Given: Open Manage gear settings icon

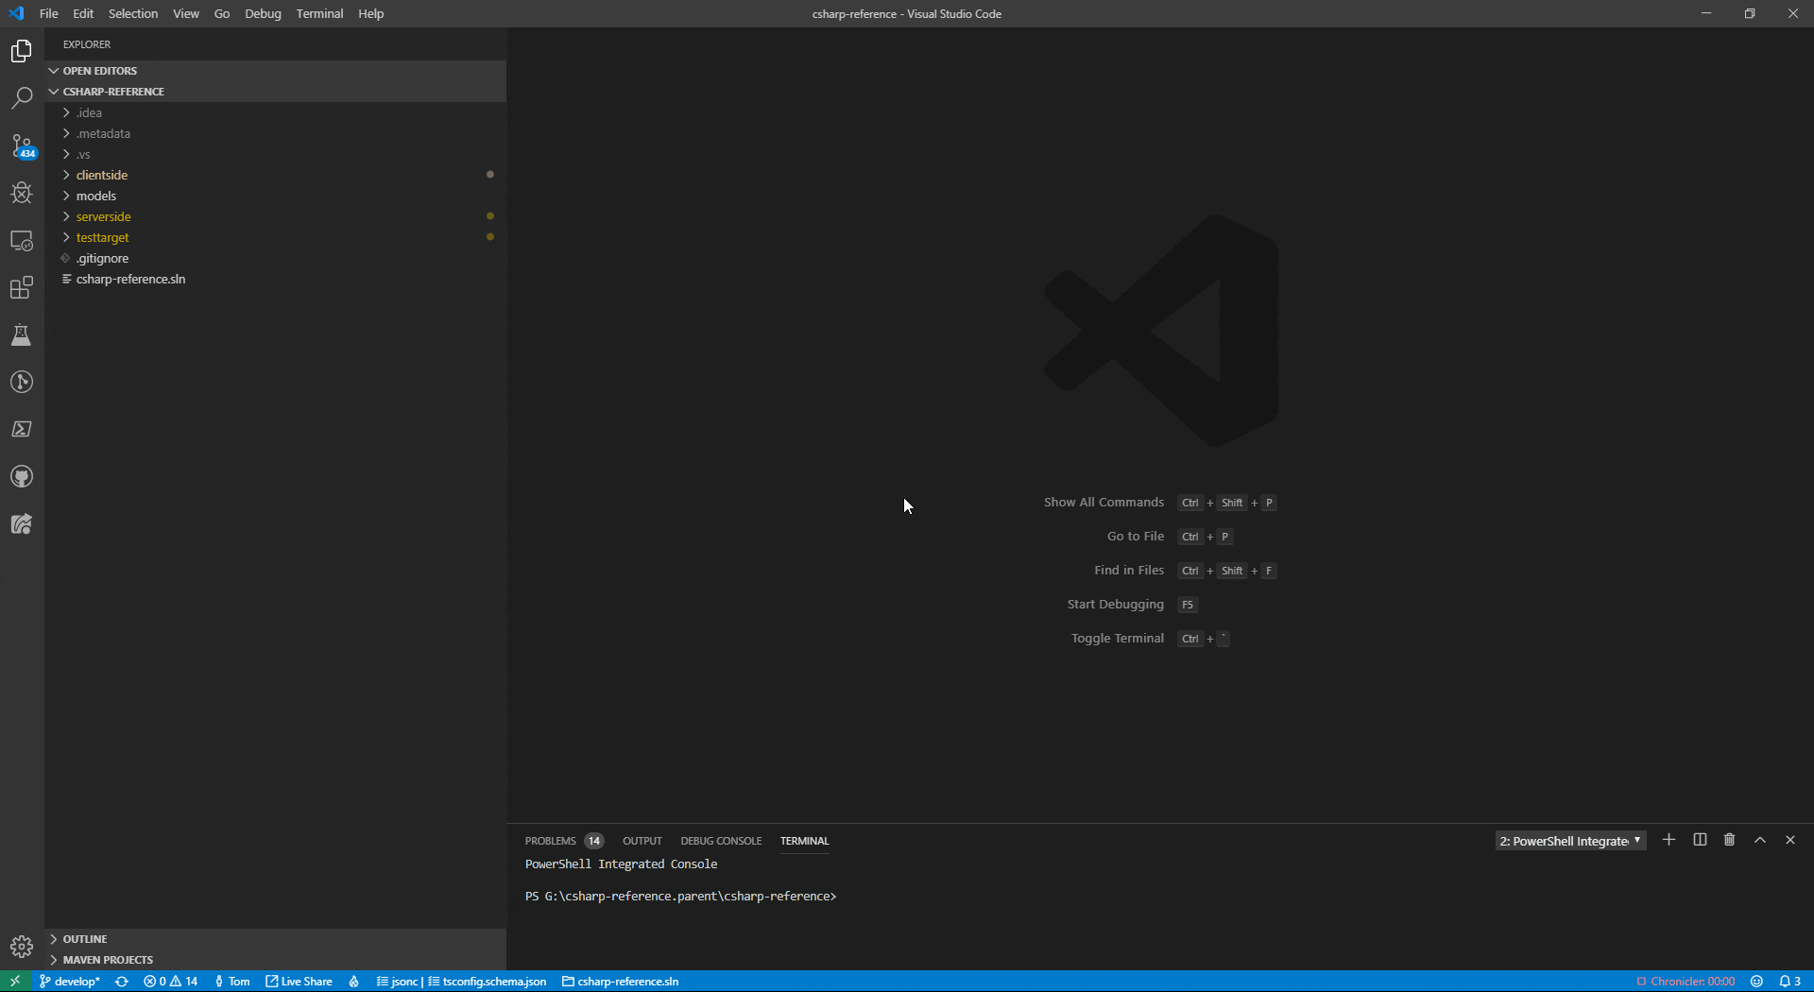Looking at the screenshot, I should pos(22,946).
